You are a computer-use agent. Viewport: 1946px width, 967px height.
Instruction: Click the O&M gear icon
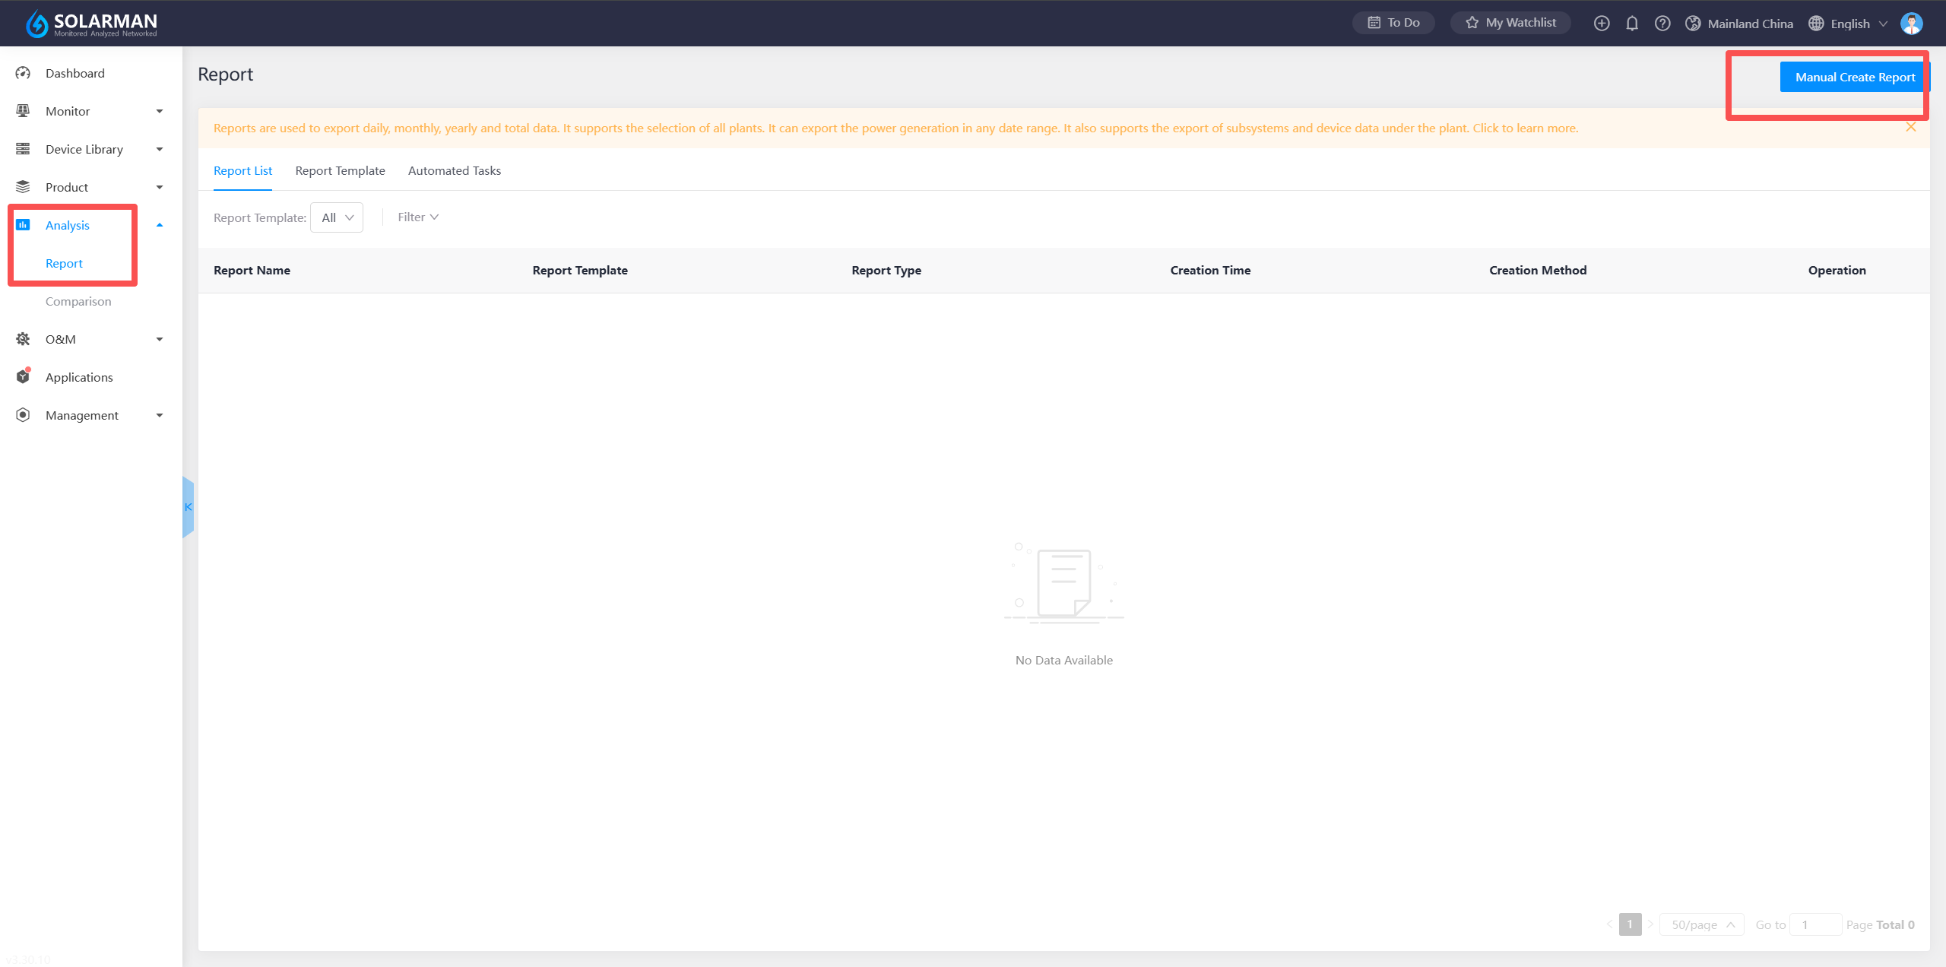pyautogui.click(x=23, y=339)
